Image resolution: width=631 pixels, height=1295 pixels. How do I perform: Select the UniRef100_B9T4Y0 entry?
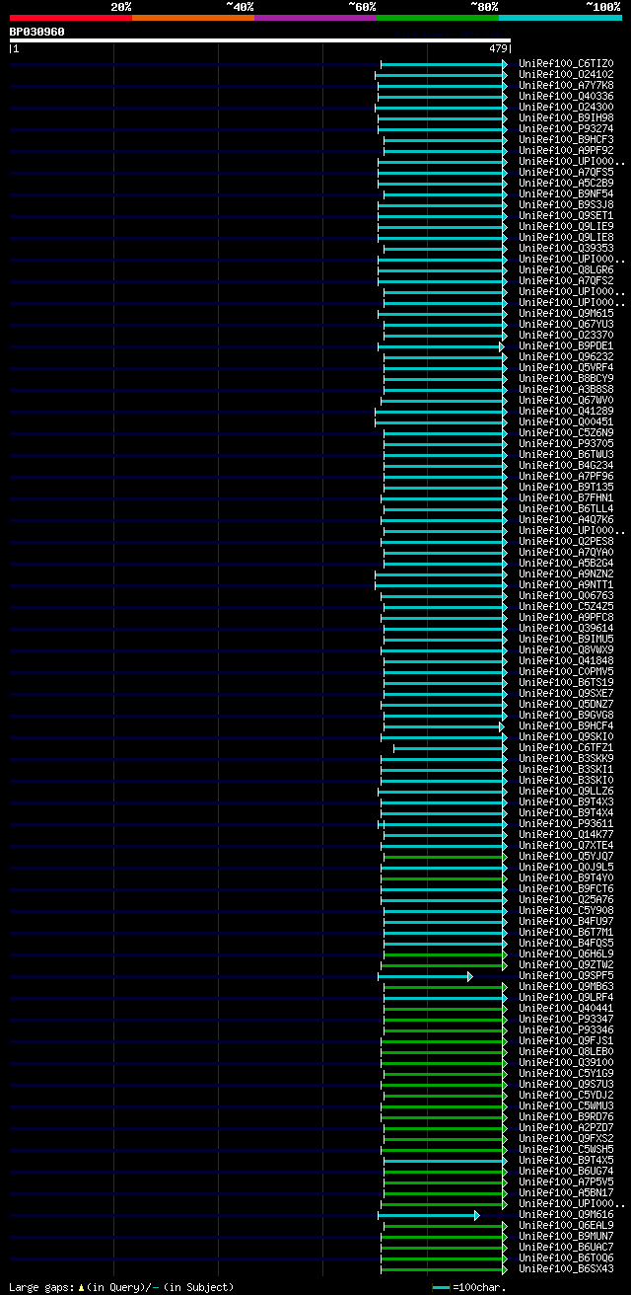(566, 878)
